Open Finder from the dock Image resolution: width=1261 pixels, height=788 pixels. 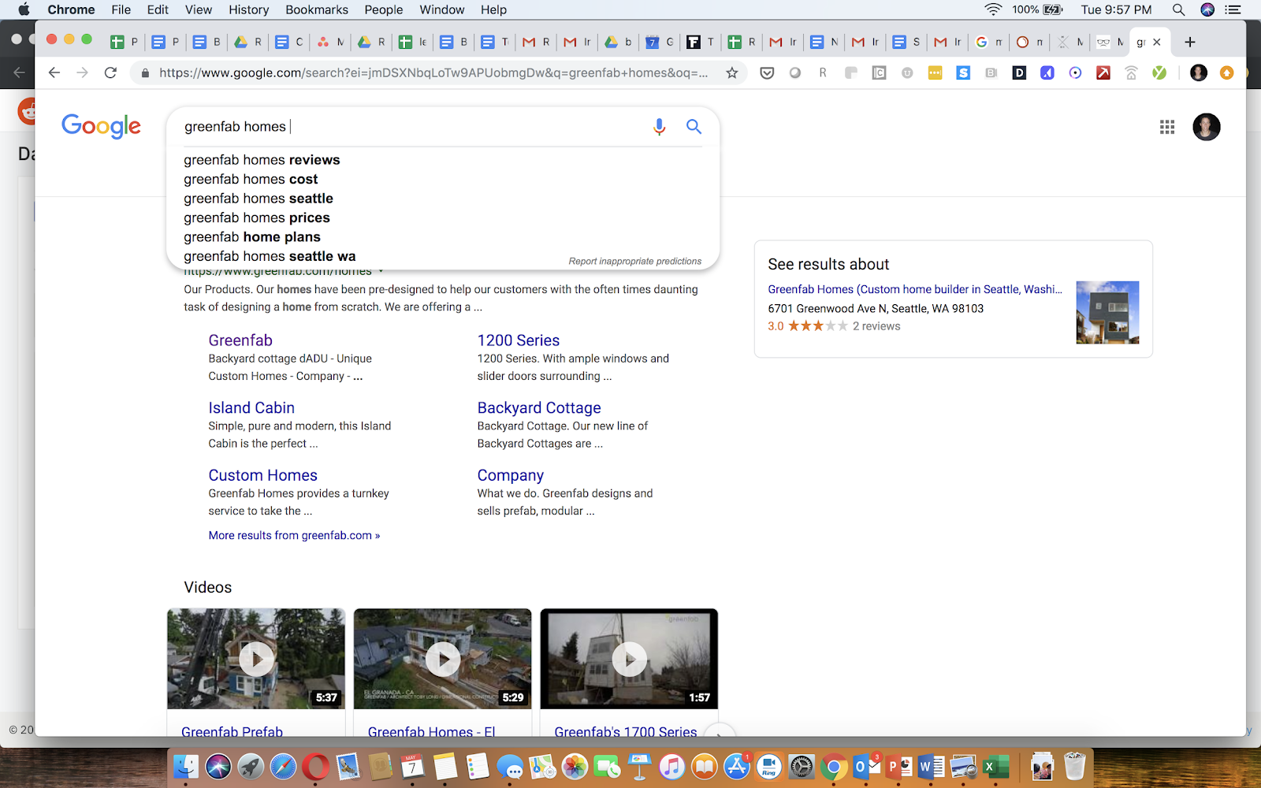(x=186, y=766)
